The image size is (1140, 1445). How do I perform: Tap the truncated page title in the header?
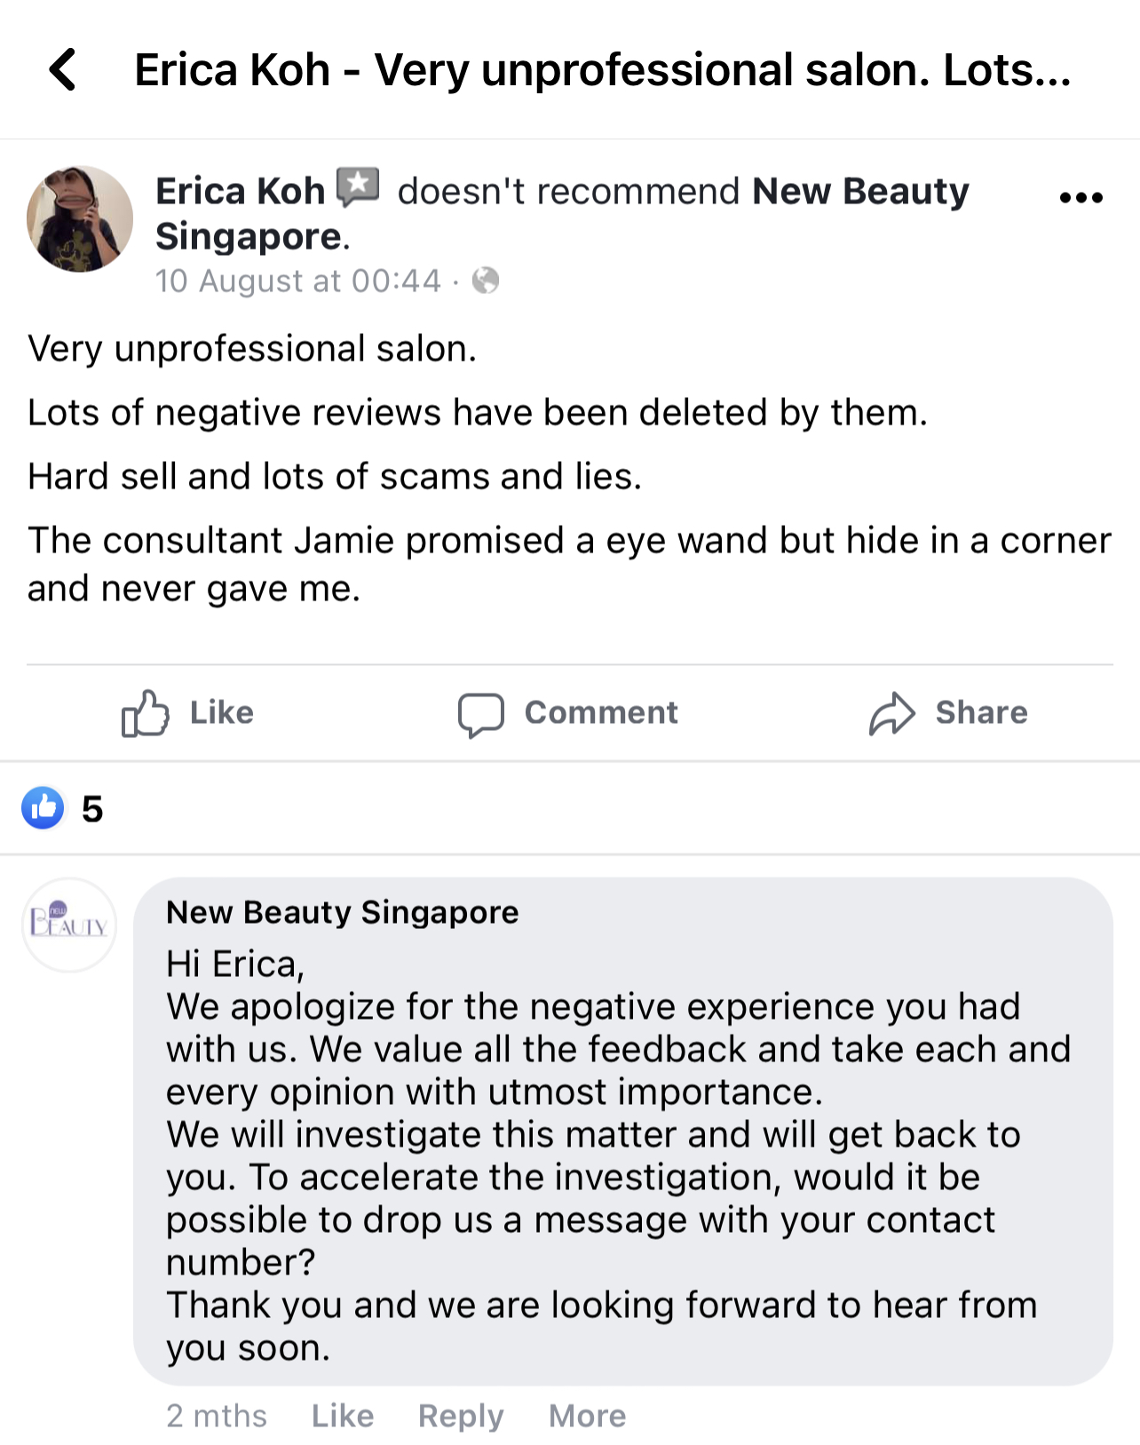[x=602, y=70]
